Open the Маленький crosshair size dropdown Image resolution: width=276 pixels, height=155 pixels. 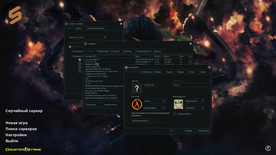pos(195,101)
